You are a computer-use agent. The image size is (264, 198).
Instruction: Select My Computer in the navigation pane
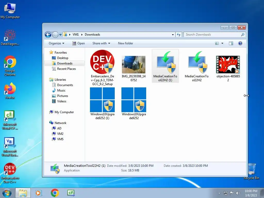pyautogui.click(x=61, y=112)
